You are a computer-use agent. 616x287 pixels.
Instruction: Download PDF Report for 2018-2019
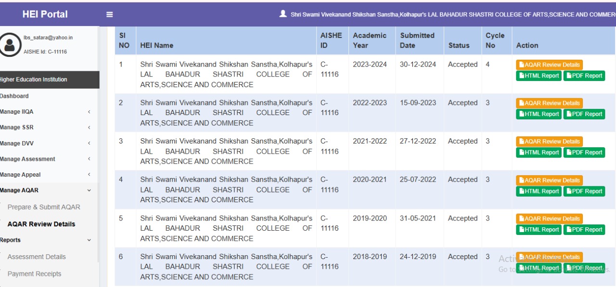(x=584, y=268)
